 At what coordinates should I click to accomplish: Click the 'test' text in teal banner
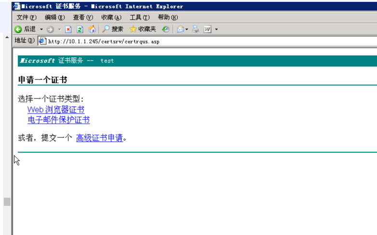point(107,61)
